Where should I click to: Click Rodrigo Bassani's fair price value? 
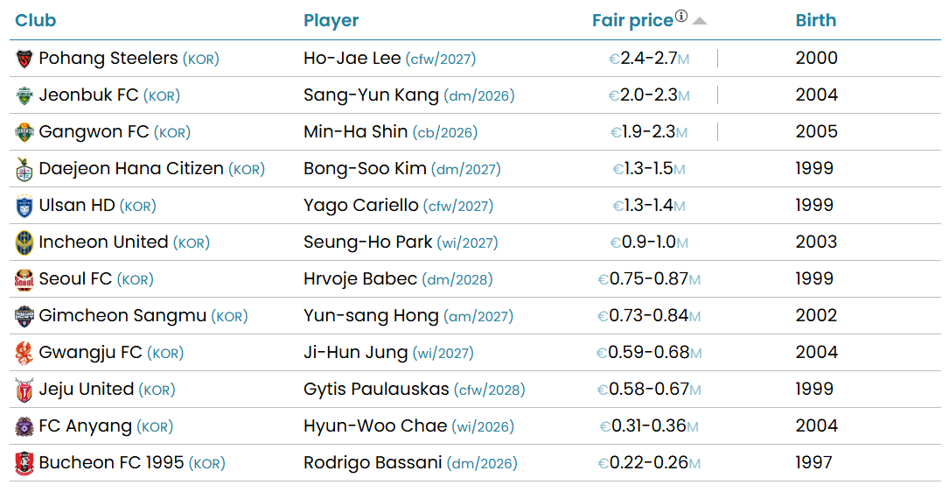(x=648, y=463)
